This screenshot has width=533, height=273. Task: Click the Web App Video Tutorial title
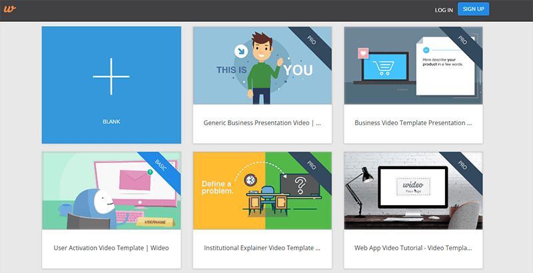413,248
